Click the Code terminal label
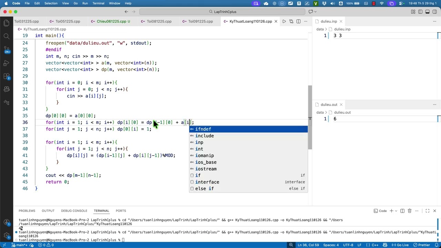Screen dimensions: 441x248 pyautogui.click(x=380, y=211)
